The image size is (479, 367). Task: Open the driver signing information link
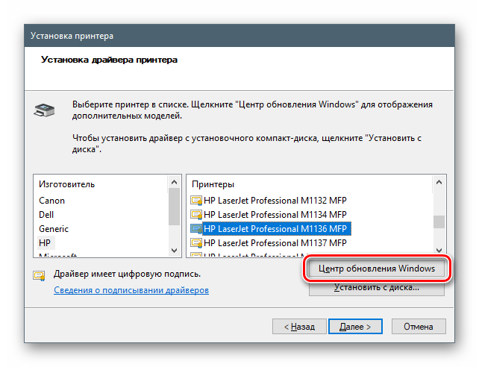tap(131, 290)
